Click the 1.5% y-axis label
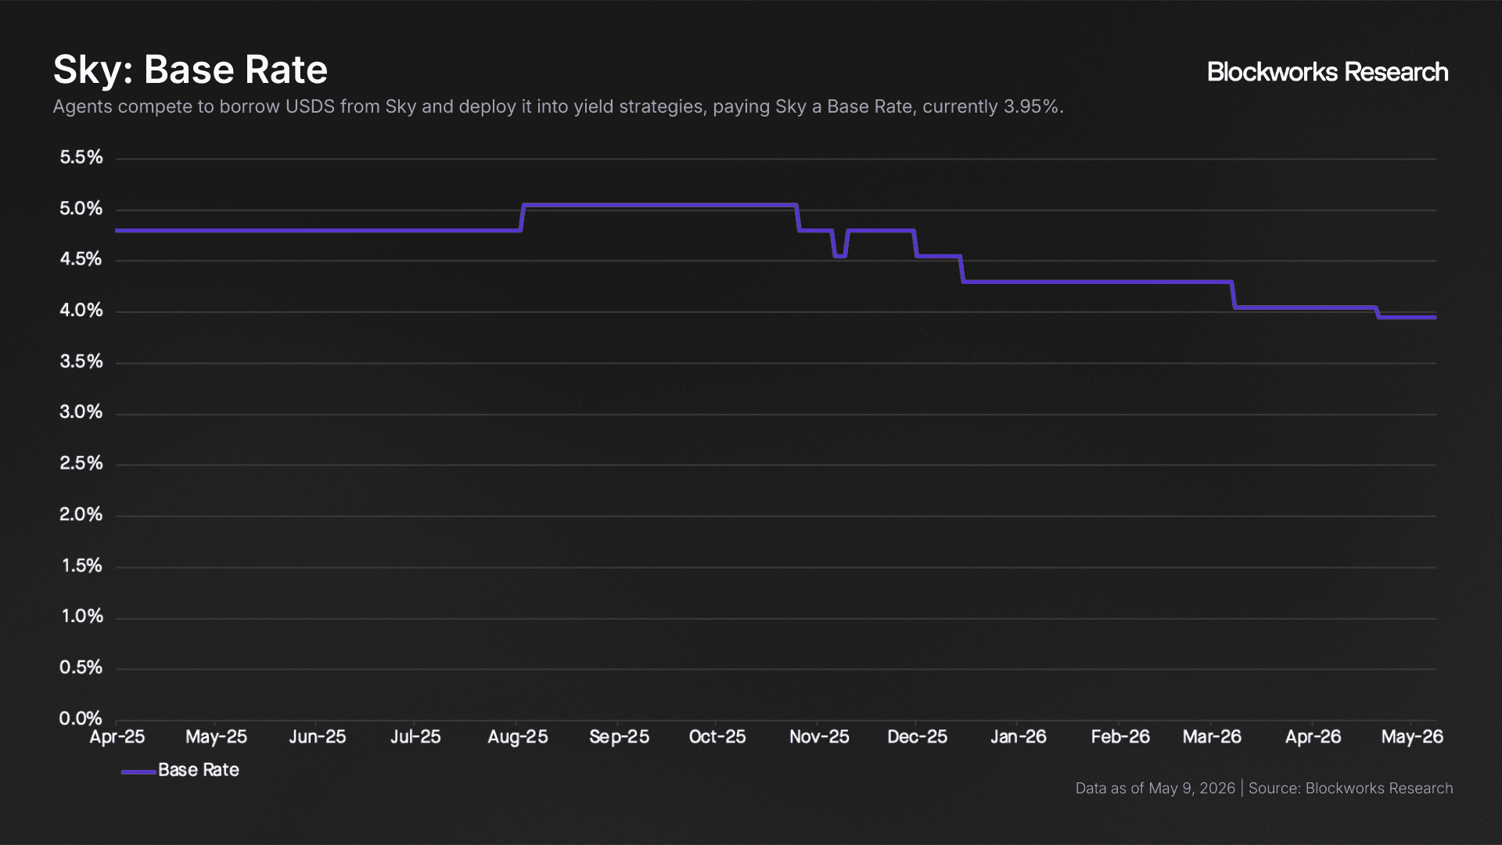This screenshot has width=1502, height=845. point(82,566)
